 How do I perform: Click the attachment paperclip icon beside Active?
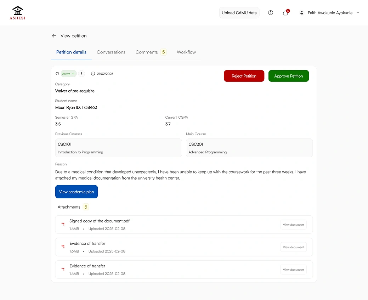tap(57, 73)
